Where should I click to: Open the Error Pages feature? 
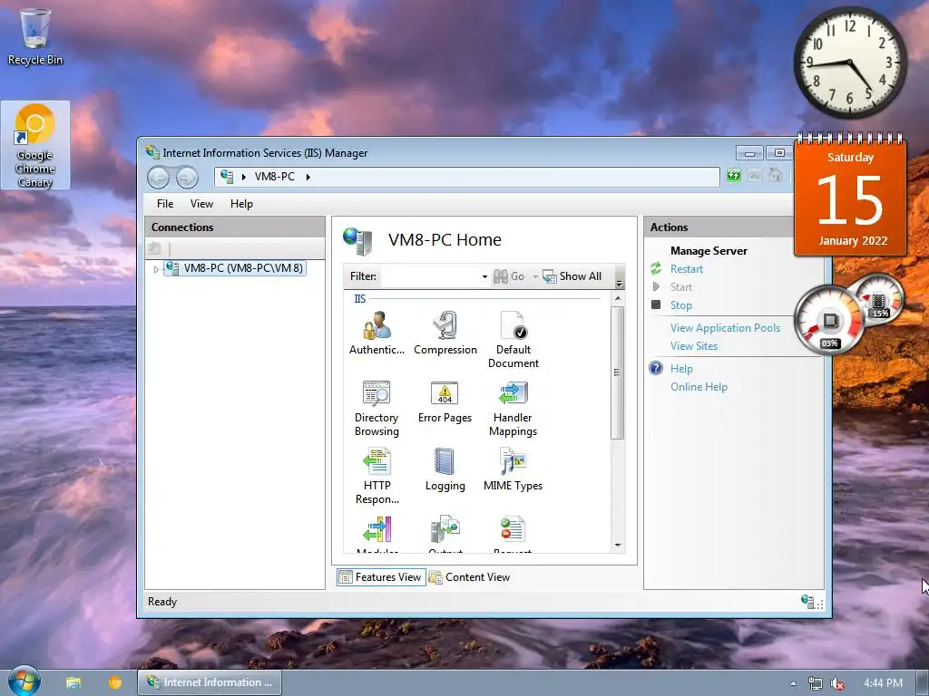click(x=445, y=401)
